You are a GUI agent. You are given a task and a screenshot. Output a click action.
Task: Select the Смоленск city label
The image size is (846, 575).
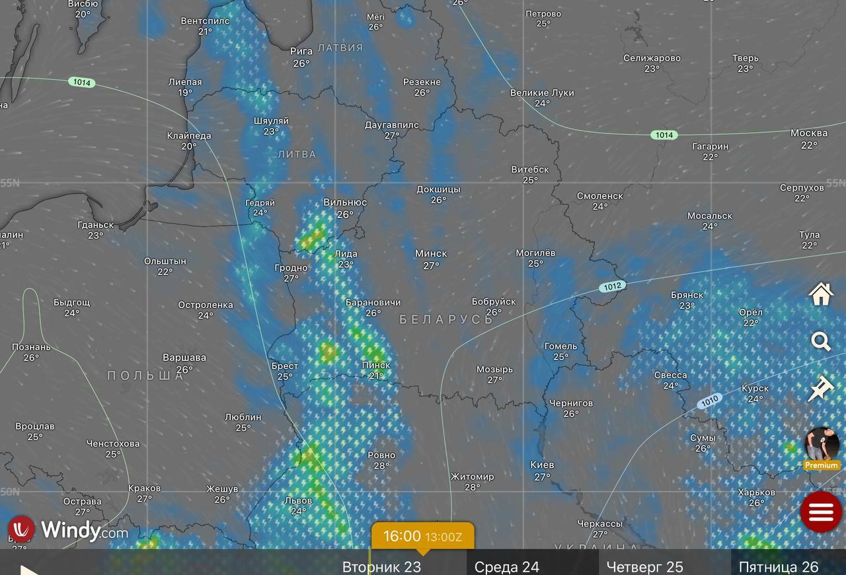pyautogui.click(x=600, y=196)
